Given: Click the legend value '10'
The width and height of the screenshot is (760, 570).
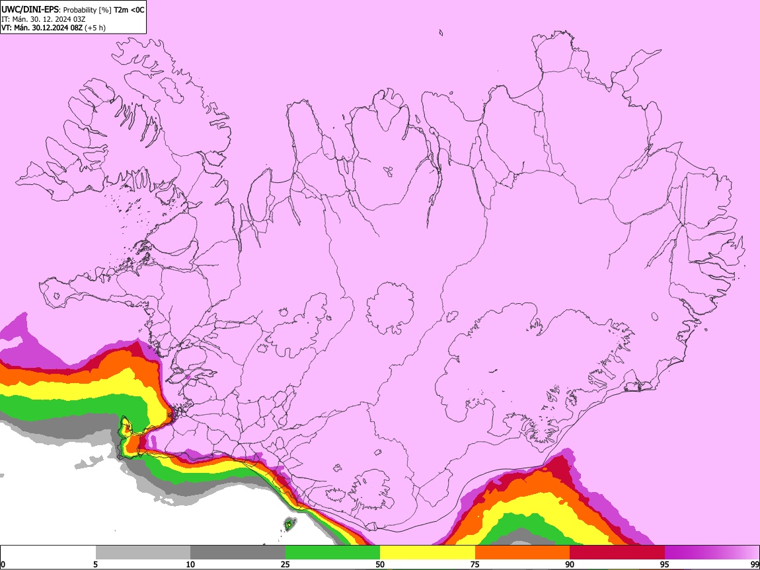Looking at the screenshot, I should tap(190, 565).
